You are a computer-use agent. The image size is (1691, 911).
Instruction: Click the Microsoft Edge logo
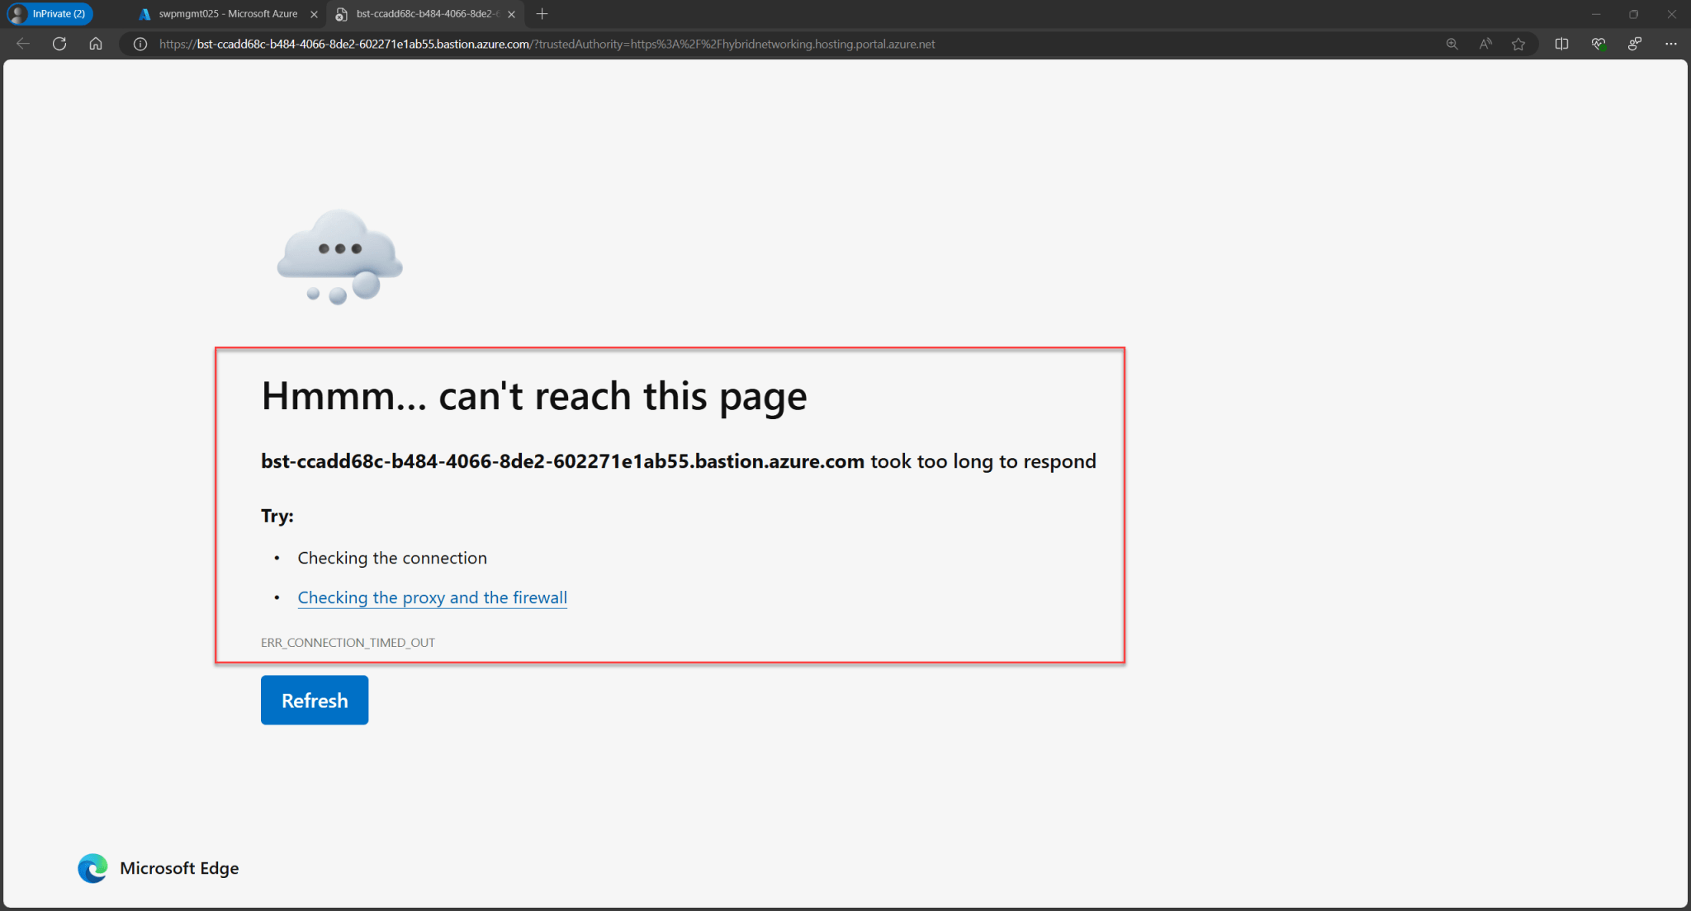[x=92, y=868]
